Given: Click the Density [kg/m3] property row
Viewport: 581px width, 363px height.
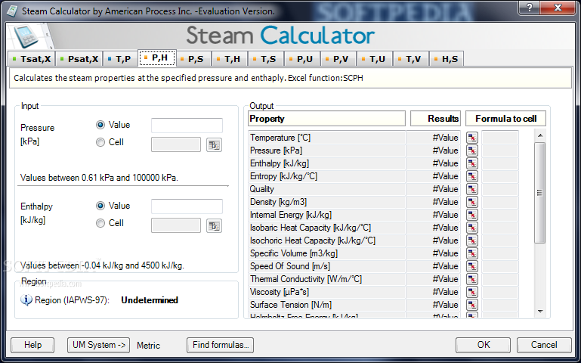Looking at the screenshot, I should tap(327, 202).
